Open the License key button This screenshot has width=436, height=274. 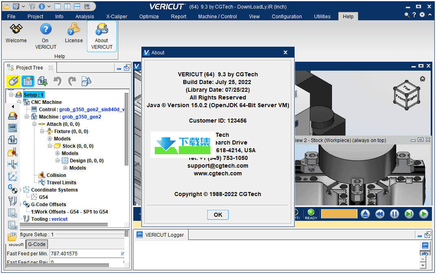pos(74,33)
